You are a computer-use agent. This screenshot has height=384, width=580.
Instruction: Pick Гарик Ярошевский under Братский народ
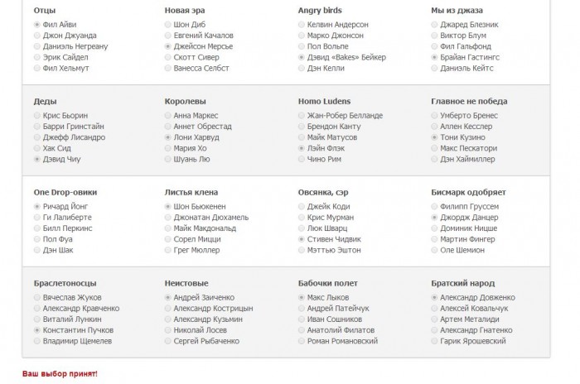tap(435, 340)
